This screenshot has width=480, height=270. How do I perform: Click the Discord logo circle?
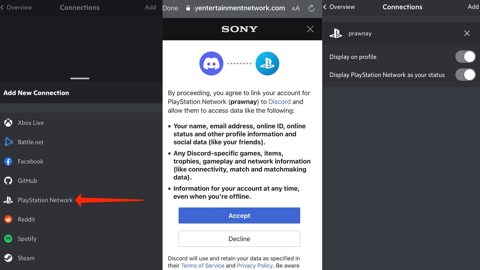coord(211,63)
